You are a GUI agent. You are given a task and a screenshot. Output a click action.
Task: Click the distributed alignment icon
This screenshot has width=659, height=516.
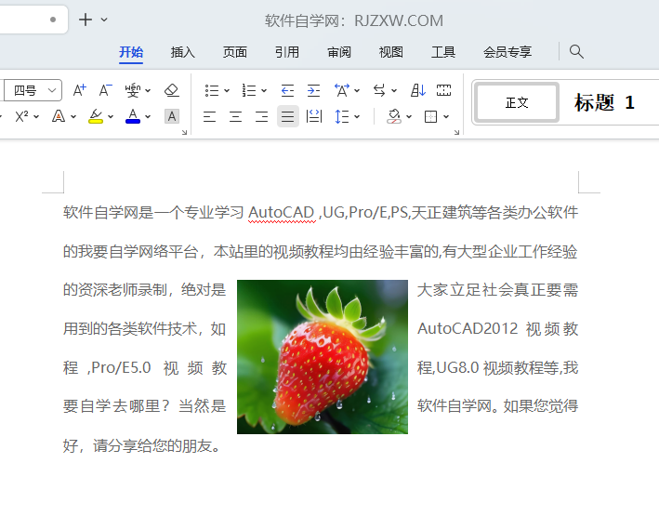(x=314, y=116)
